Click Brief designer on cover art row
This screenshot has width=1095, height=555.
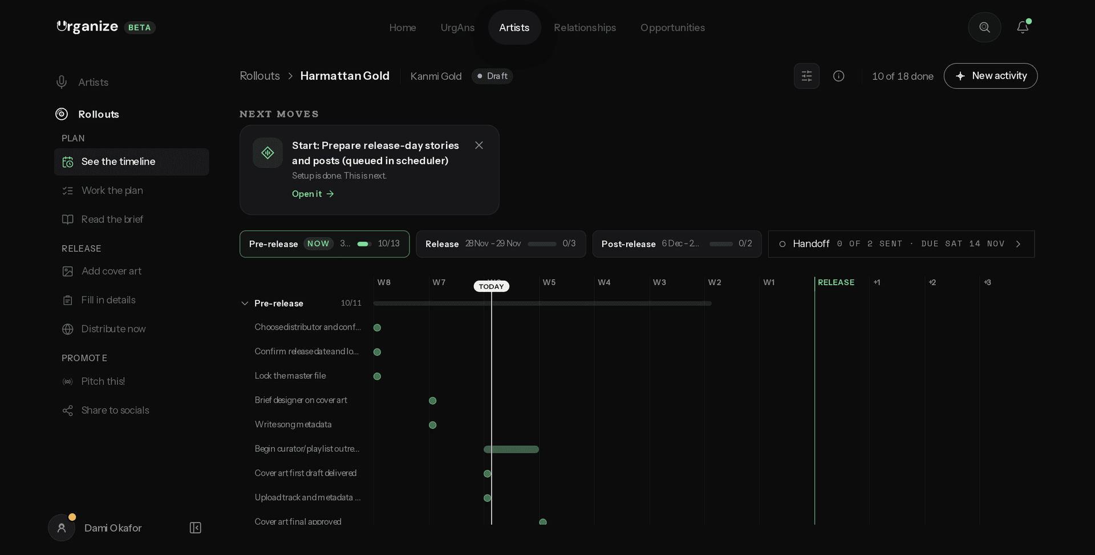pos(301,400)
